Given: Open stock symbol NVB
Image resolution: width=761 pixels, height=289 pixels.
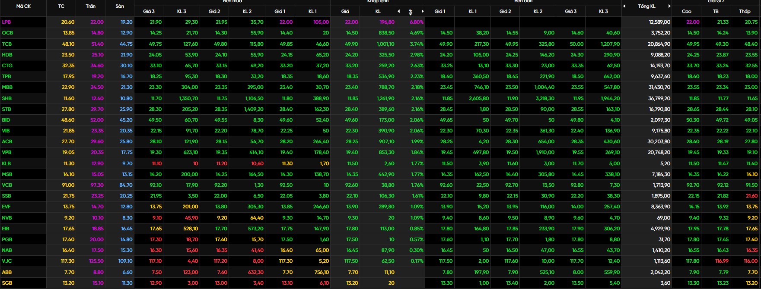Looking at the screenshot, I should pyautogui.click(x=7, y=218).
